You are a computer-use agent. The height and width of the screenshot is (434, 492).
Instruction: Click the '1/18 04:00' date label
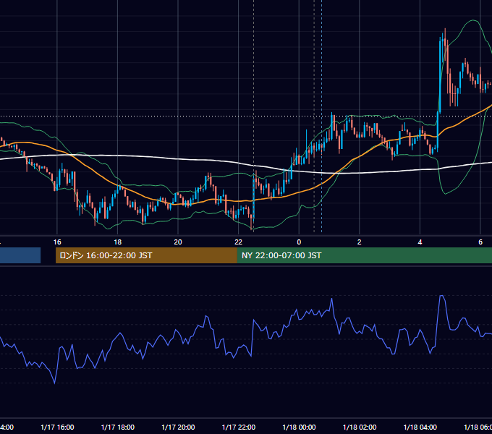pyautogui.click(x=420, y=427)
